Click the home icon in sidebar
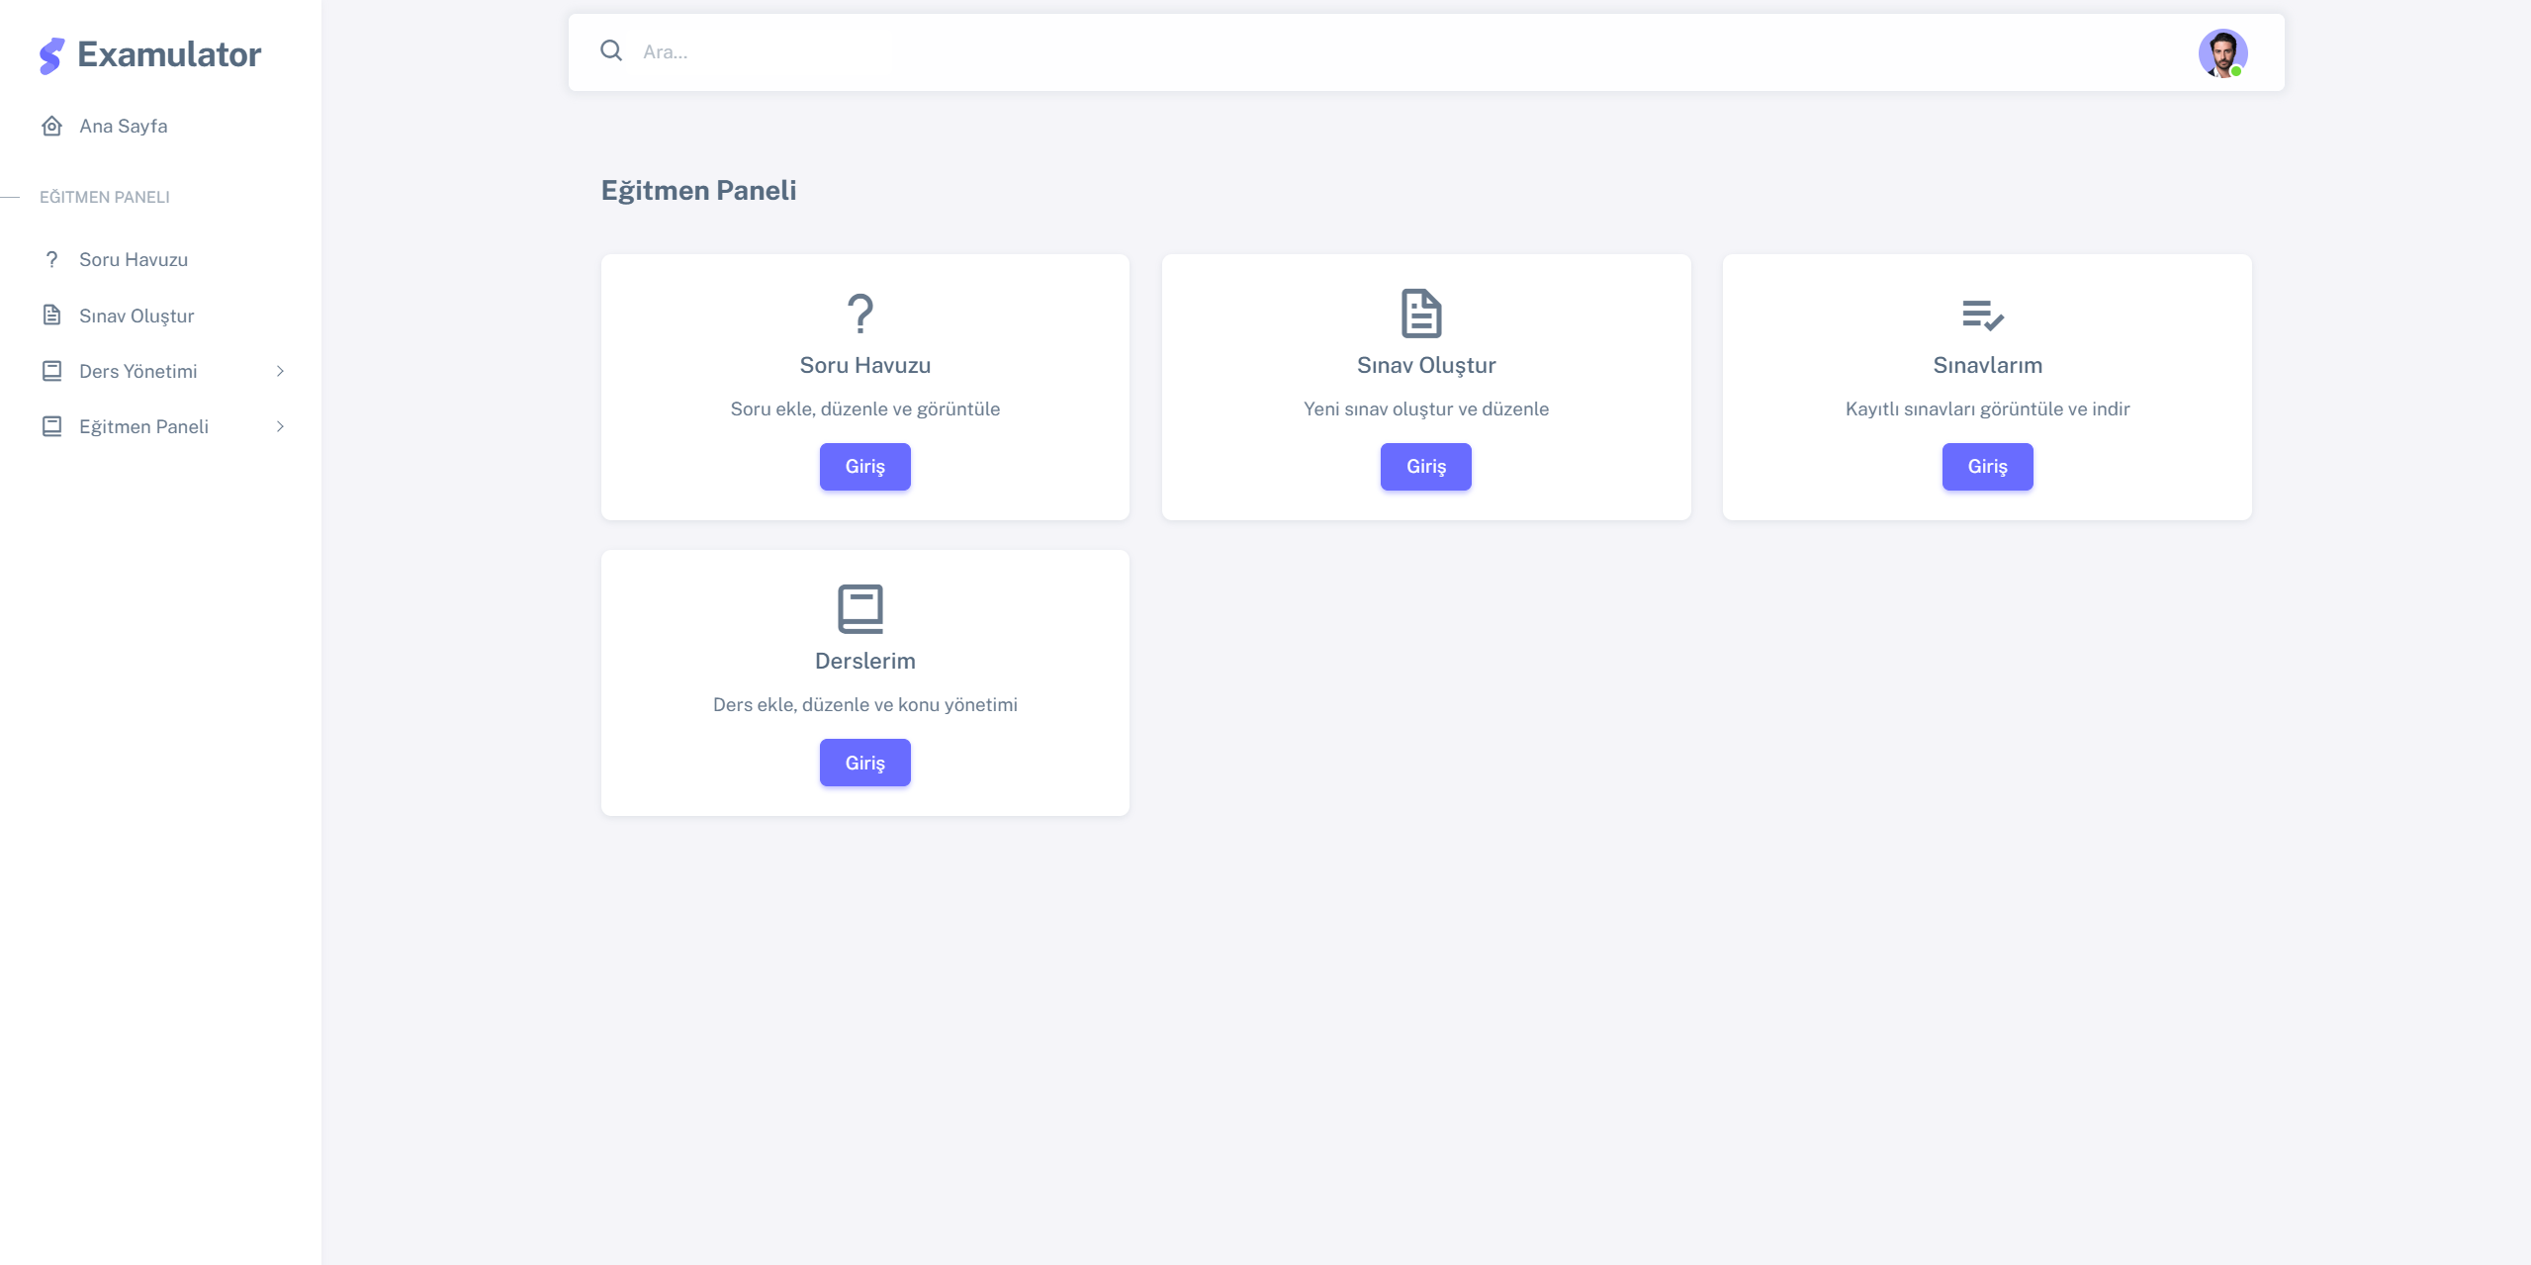Viewport: 2531px width, 1265px height. coord(52,126)
